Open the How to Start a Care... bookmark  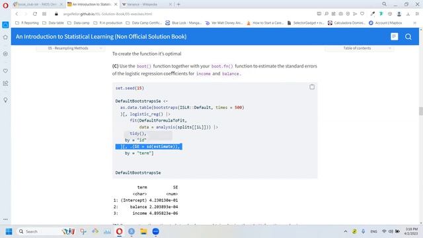coord(265,23)
